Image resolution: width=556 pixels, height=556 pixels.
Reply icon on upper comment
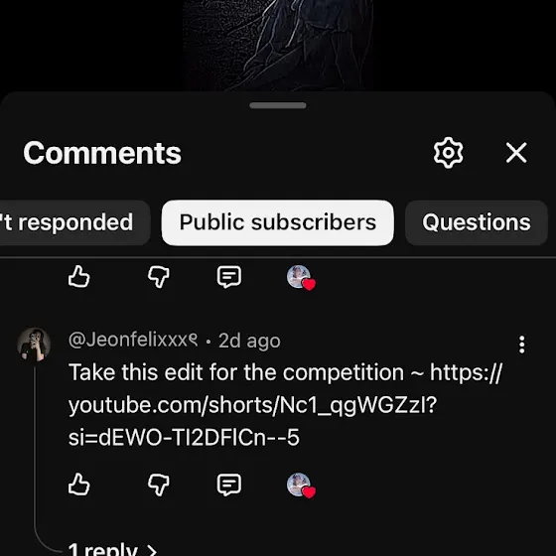point(229,277)
